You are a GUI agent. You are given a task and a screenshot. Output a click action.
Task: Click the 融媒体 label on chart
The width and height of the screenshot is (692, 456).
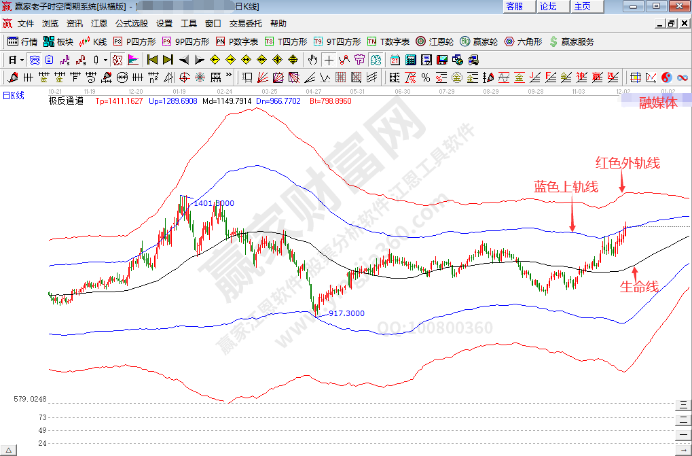click(x=658, y=103)
